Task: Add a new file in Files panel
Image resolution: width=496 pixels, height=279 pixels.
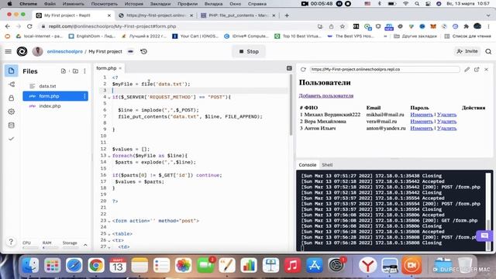Action: (64, 71)
